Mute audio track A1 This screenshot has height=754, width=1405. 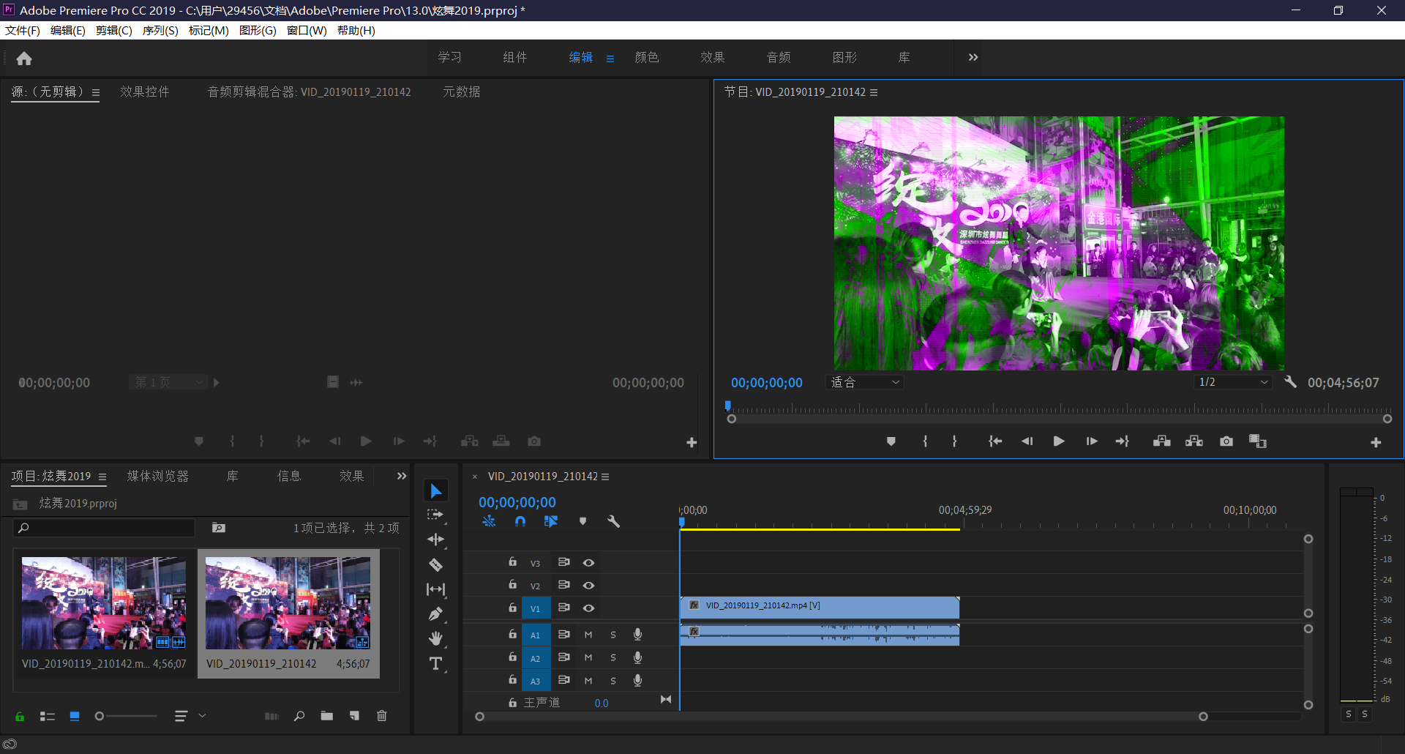588,635
